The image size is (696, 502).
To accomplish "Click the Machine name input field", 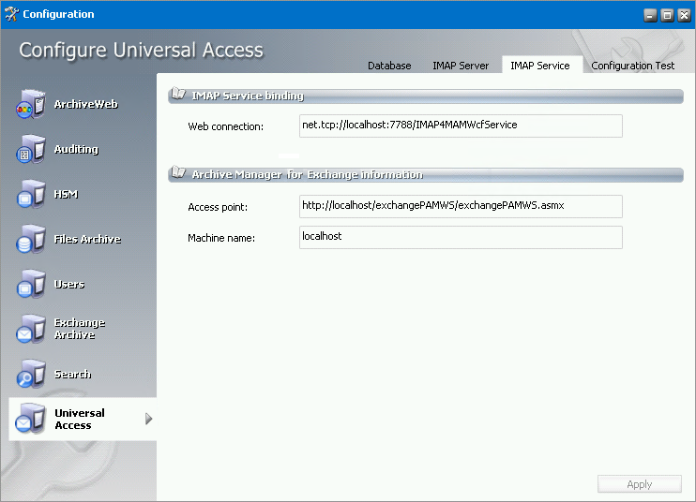I will pos(460,237).
